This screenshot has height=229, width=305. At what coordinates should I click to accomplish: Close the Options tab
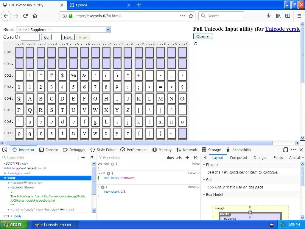click(129, 5)
